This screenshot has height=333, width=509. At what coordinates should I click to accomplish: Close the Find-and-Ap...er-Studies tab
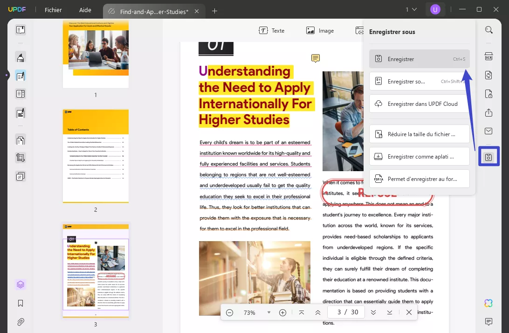(x=197, y=11)
